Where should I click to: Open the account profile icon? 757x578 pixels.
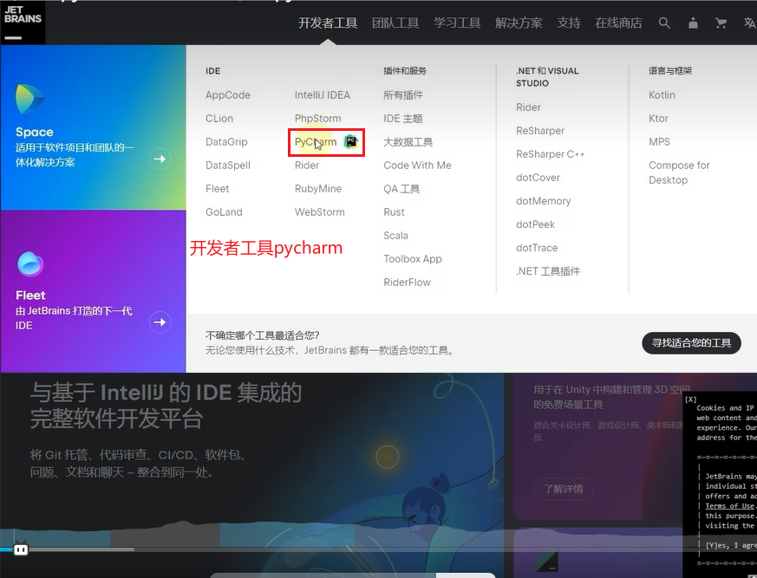[693, 23]
